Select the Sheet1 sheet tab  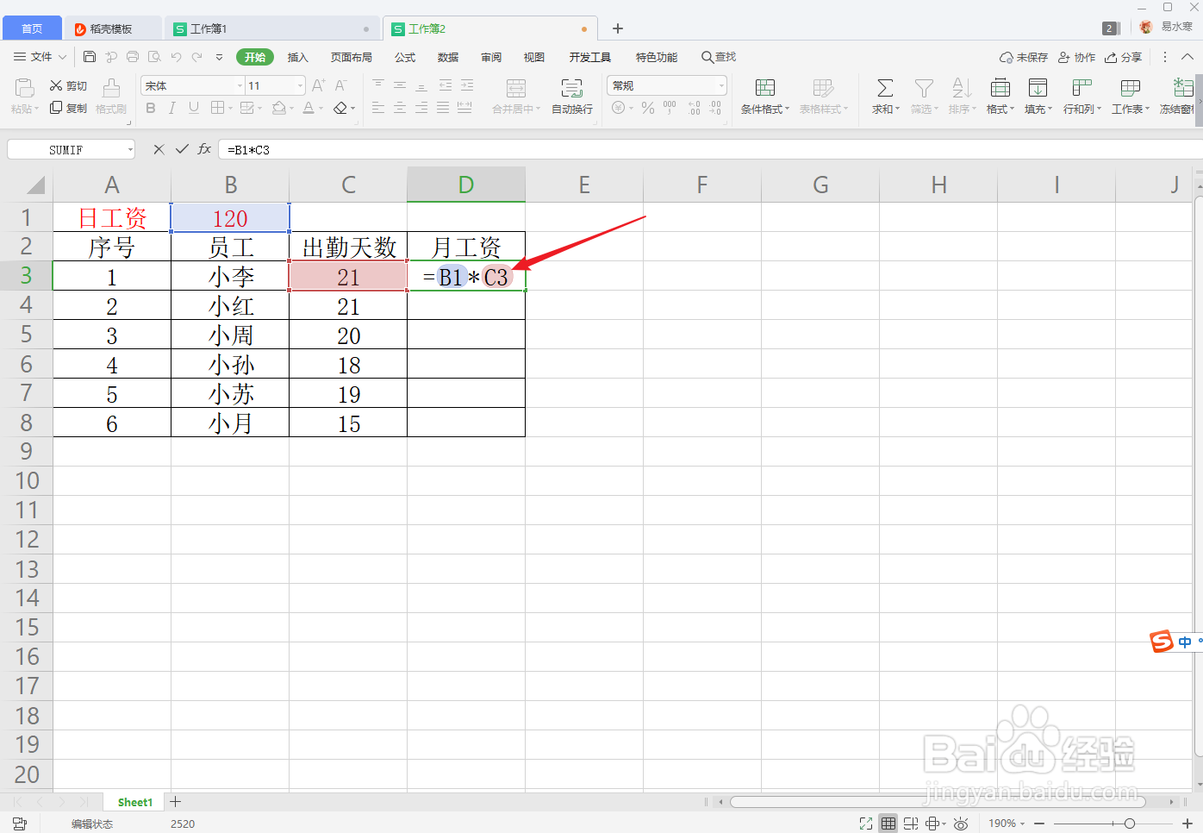pyautogui.click(x=135, y=802)
